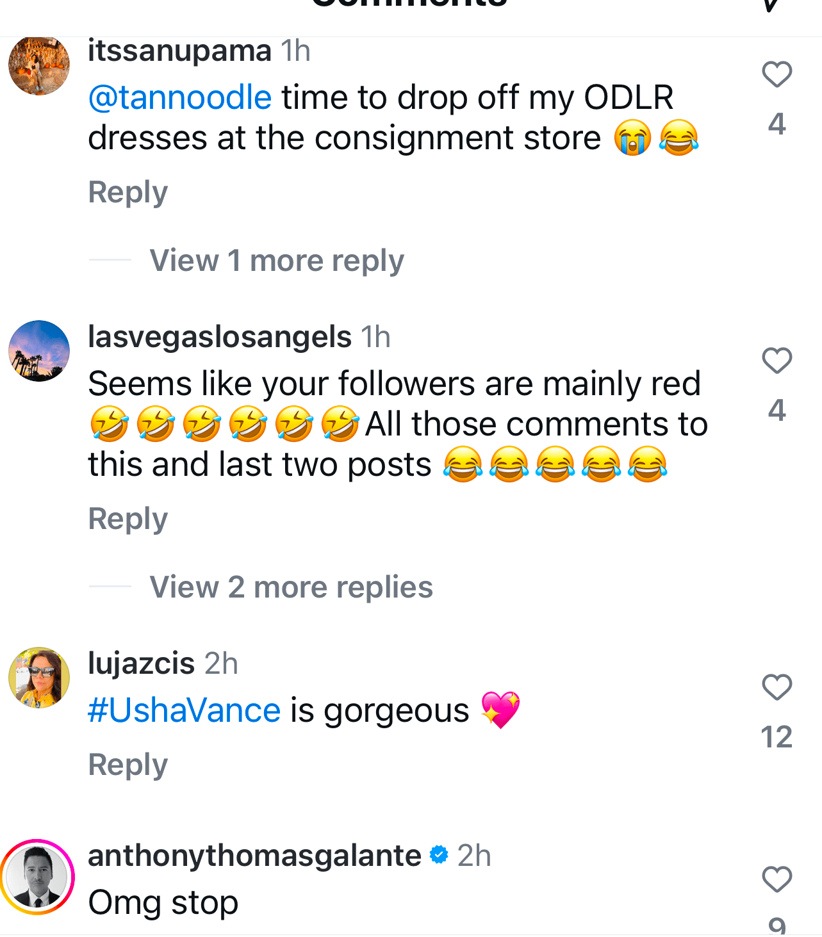Open lujazcis's profile picture
This screenshot has height=937, width=822.
39,678
